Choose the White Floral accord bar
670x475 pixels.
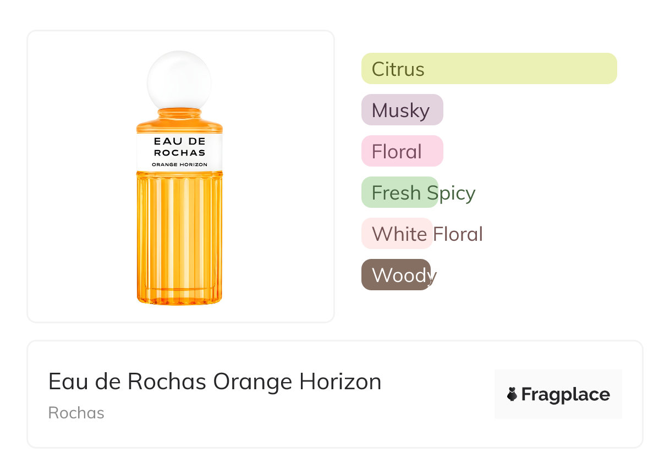point(397,234)
